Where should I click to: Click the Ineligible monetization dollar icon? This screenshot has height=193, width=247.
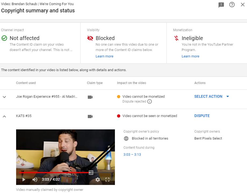point(176,38)
